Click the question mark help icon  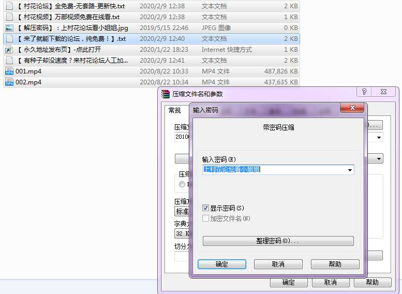[x=364, y=92]
